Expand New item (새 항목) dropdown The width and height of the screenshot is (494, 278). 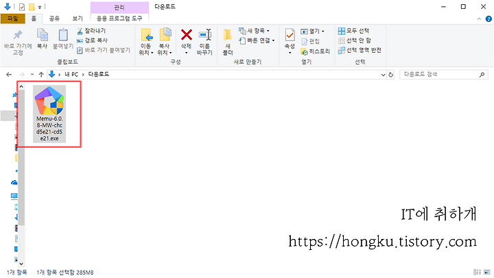255,31
